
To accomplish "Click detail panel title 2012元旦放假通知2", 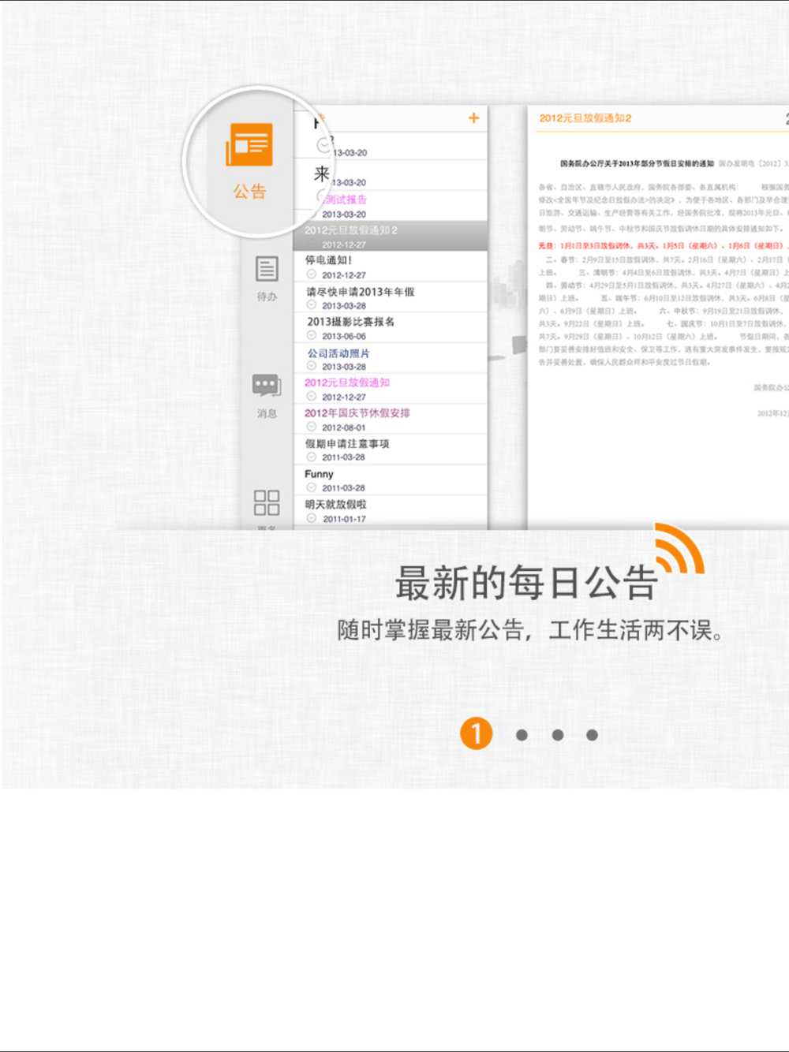I will 585,118.
